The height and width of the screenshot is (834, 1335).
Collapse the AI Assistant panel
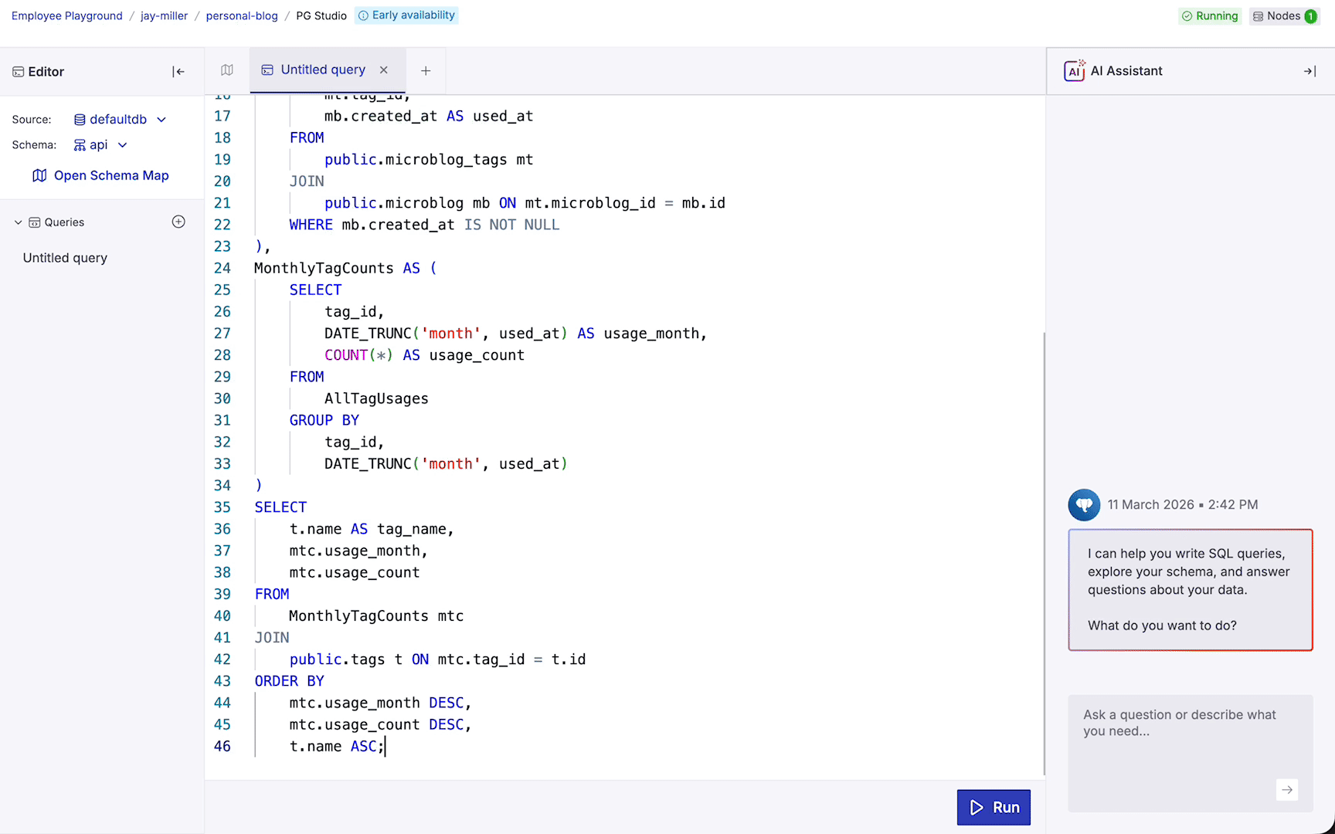click(1310, 71)
